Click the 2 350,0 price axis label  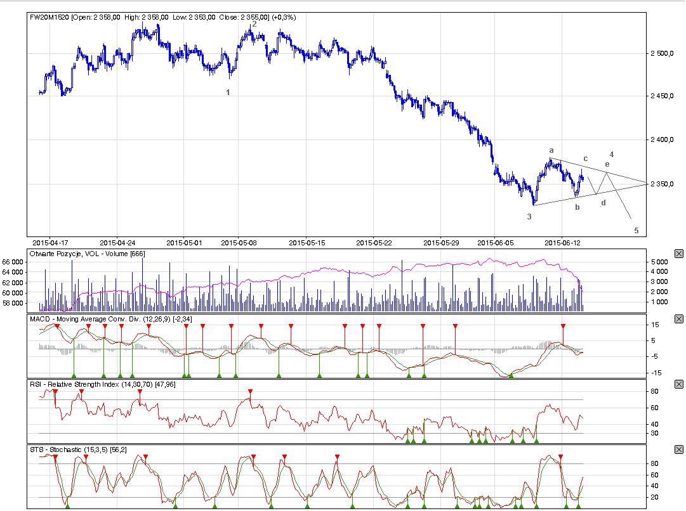pyautogui.click(x=662, y=184)
